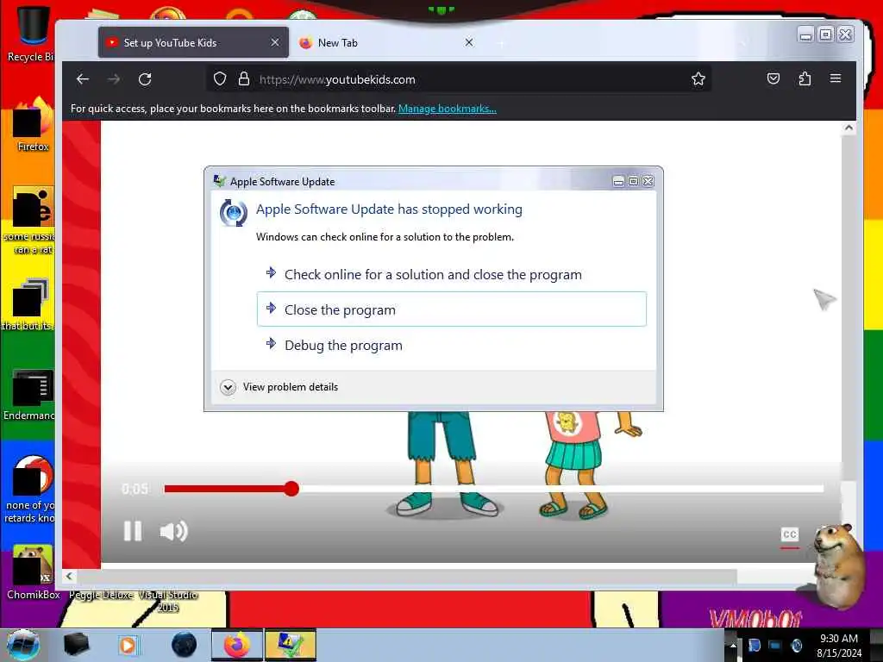This screenshot has height=662, width=883.
Task: Open the Windows Start orb
Action: tap(23, 645)
